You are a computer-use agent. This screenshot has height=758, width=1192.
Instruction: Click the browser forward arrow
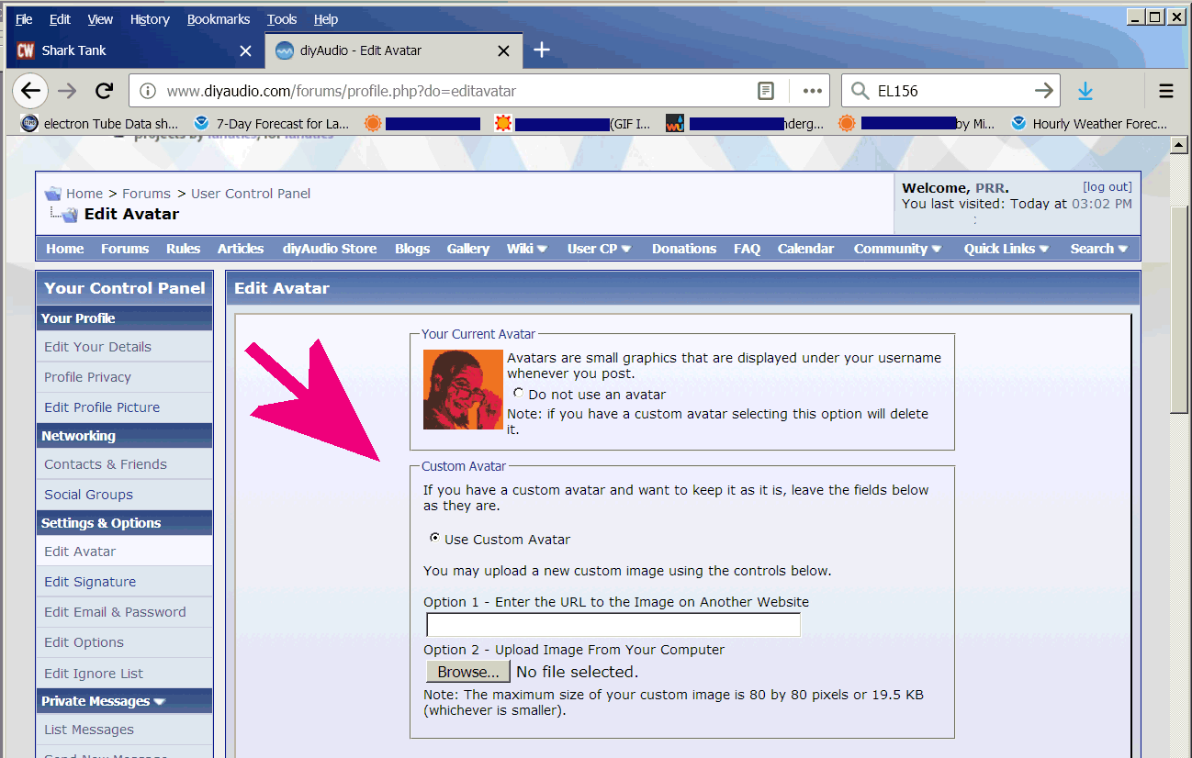[67, 91]
